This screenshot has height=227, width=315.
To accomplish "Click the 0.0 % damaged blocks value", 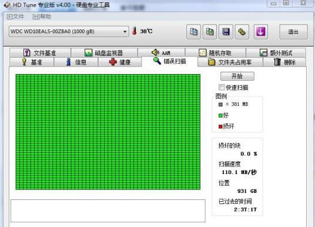I will (249, 154).
